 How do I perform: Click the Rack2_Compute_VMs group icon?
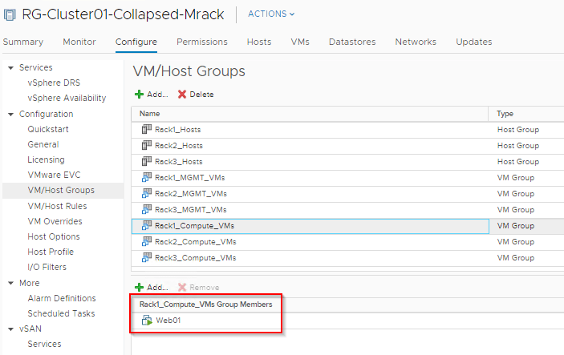pyautogui.click(x=146, y=241)
